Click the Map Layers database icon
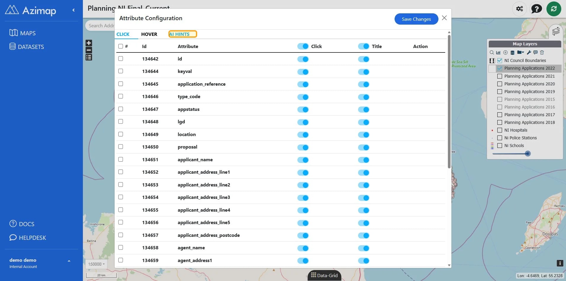The height and width of the screenshot is (281, 566). pyautogui.click(x=512, y=52)
